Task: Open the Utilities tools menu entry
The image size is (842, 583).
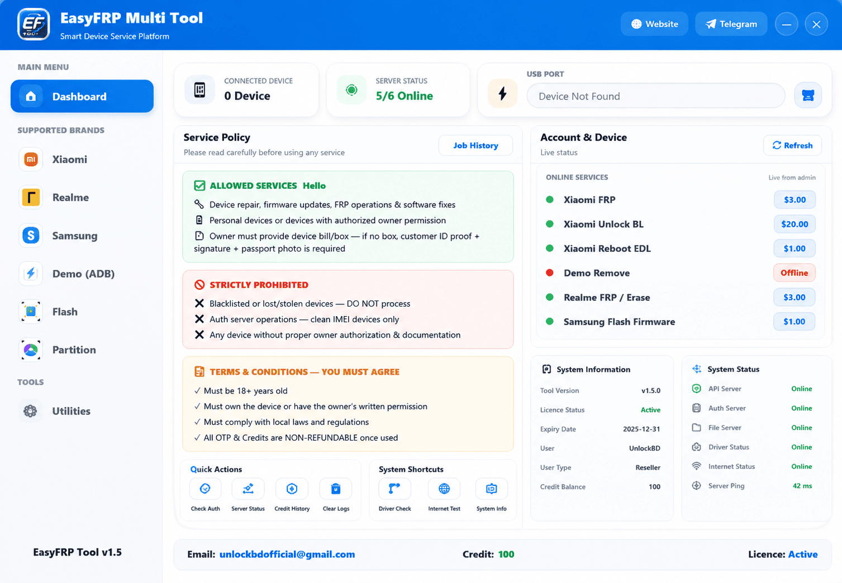Action: tap(71, 411)
